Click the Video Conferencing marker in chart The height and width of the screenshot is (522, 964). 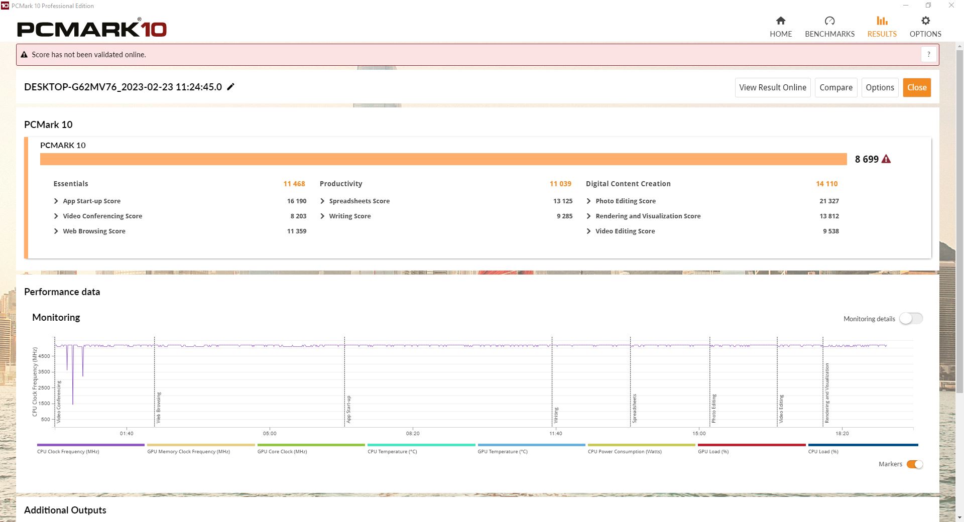(x=58, y=402)
